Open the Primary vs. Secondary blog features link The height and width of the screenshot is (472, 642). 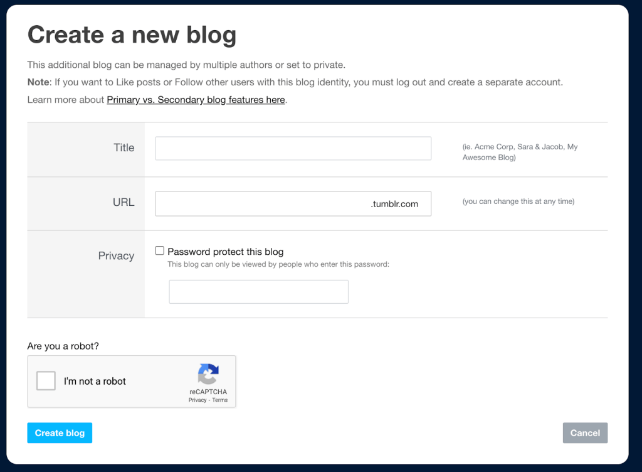click(196, 100)
